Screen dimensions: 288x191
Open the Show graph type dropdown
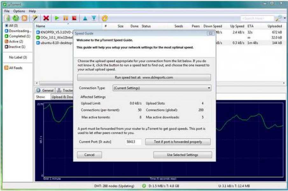point(62,97)
